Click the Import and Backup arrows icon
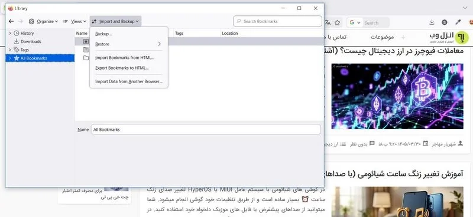473x217 pixels. coord(94,21)
